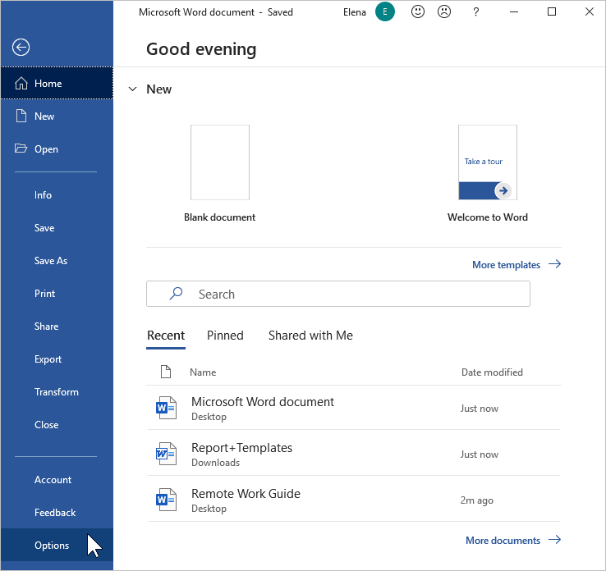
Task: Collapse the New section chevron
Action: [x=132, y=89]
